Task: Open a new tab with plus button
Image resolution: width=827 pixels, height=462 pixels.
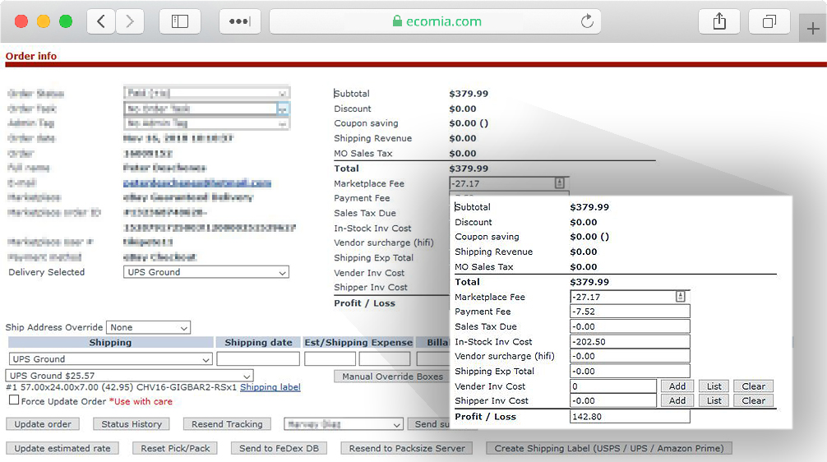Action: [812, 28]
